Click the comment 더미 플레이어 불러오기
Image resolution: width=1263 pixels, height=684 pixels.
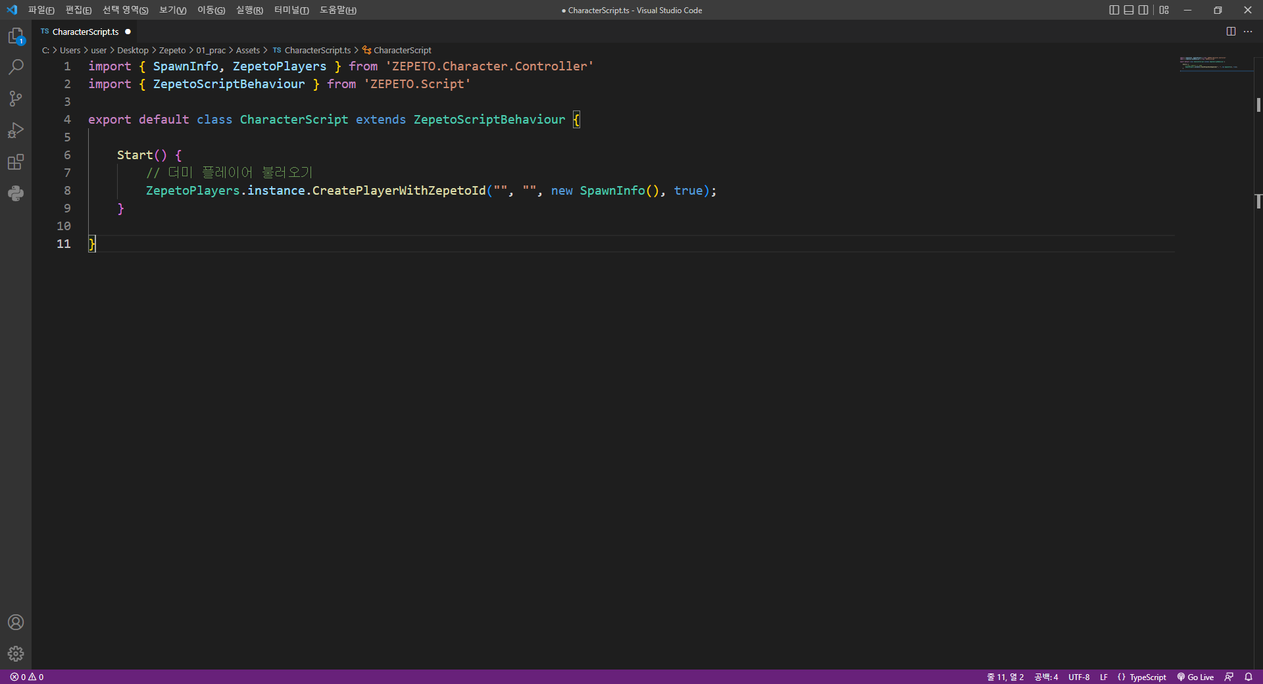click(229, 173)
